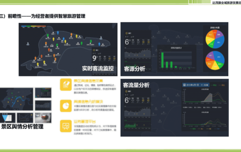Image resolution: width=241 pixels, height=152 pixels.
Task: Click the boat icon left of the map
Action: point(28,44)
